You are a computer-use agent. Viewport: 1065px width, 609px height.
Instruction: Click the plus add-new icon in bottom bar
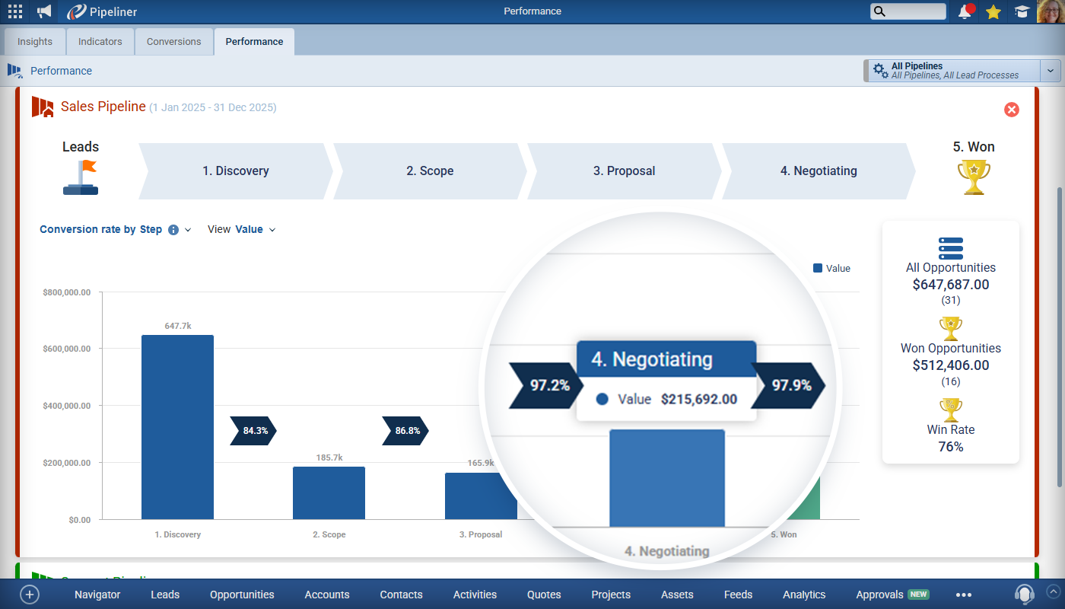(x=29, y=595)
